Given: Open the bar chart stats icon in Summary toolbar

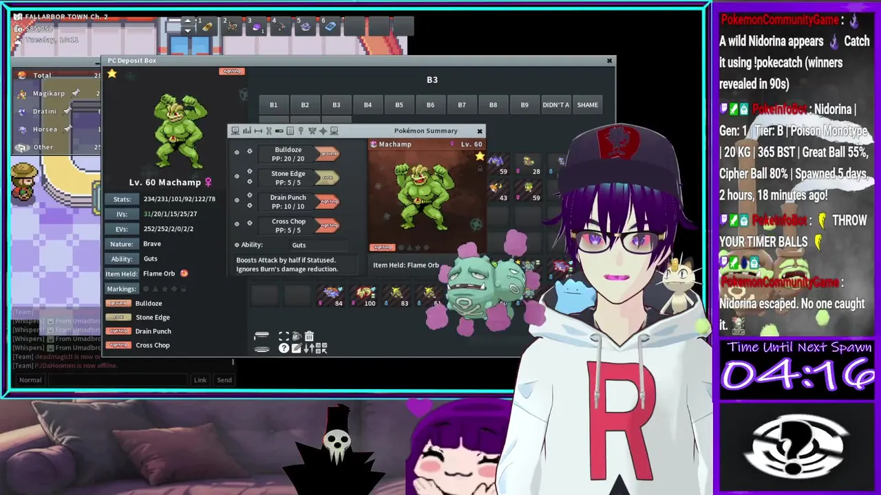Looking at the screenshot, I should click(x=247, y=131).
